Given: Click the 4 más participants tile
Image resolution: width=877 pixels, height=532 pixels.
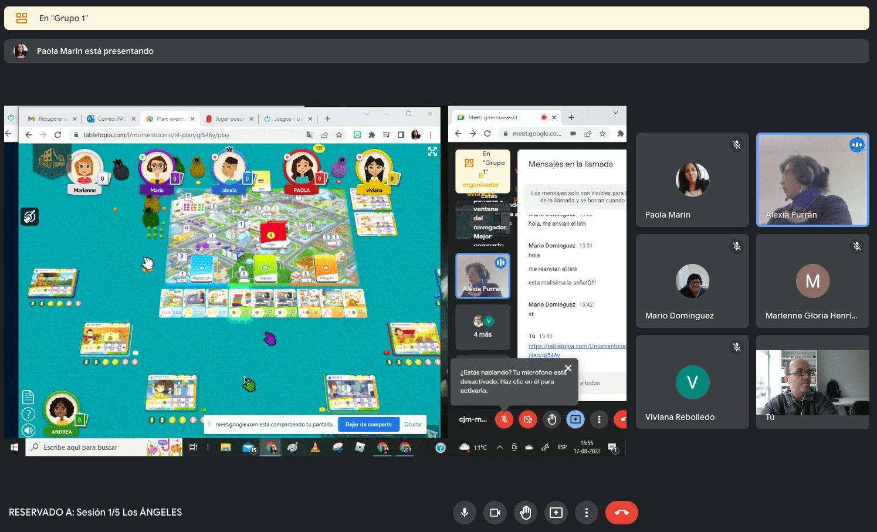Looking at the screenshot, I should (483, 327).
